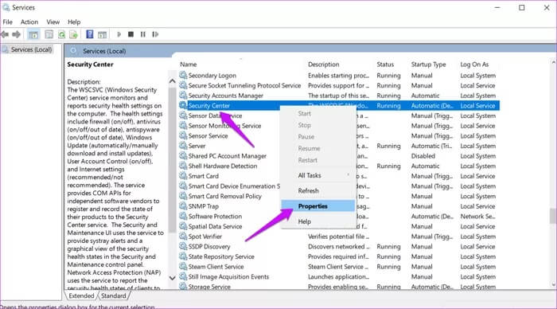Viewport: 557px width, 309px height.
Task: Click the Properties sheet toolbar icon
Action: (x=49, y=34)
